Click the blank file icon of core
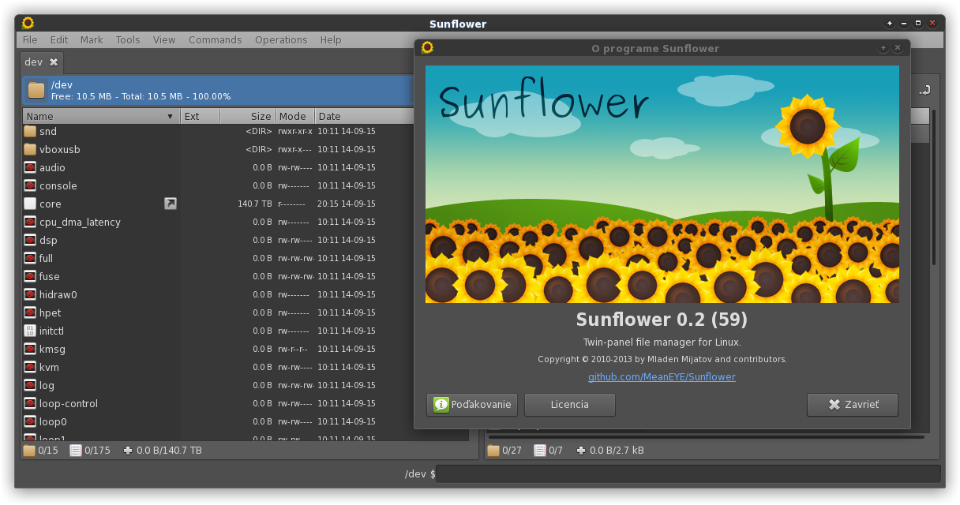 tap(30, 204)
